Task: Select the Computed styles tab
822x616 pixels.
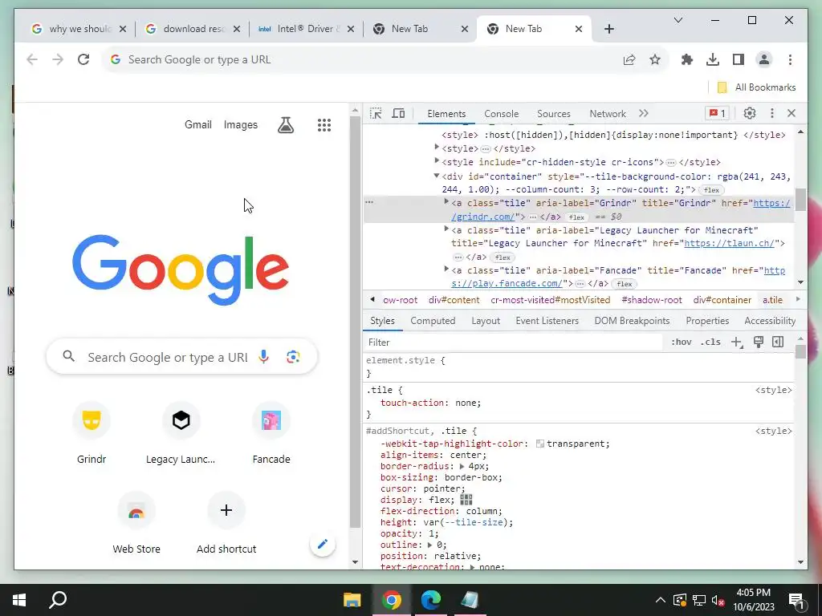Action: [x=433, y=321]
